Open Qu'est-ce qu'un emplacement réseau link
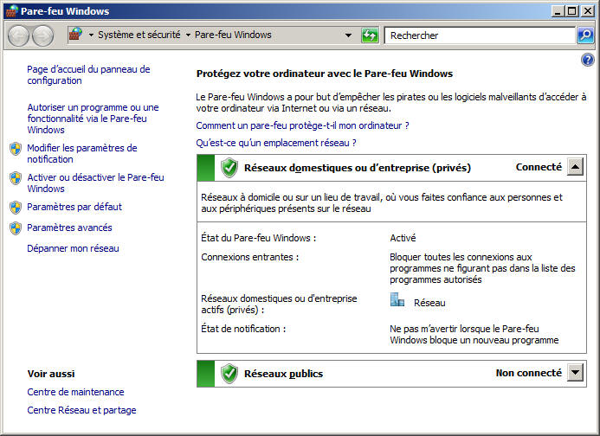600x436 pixels. pyautogui.click(x=276, y=143)
